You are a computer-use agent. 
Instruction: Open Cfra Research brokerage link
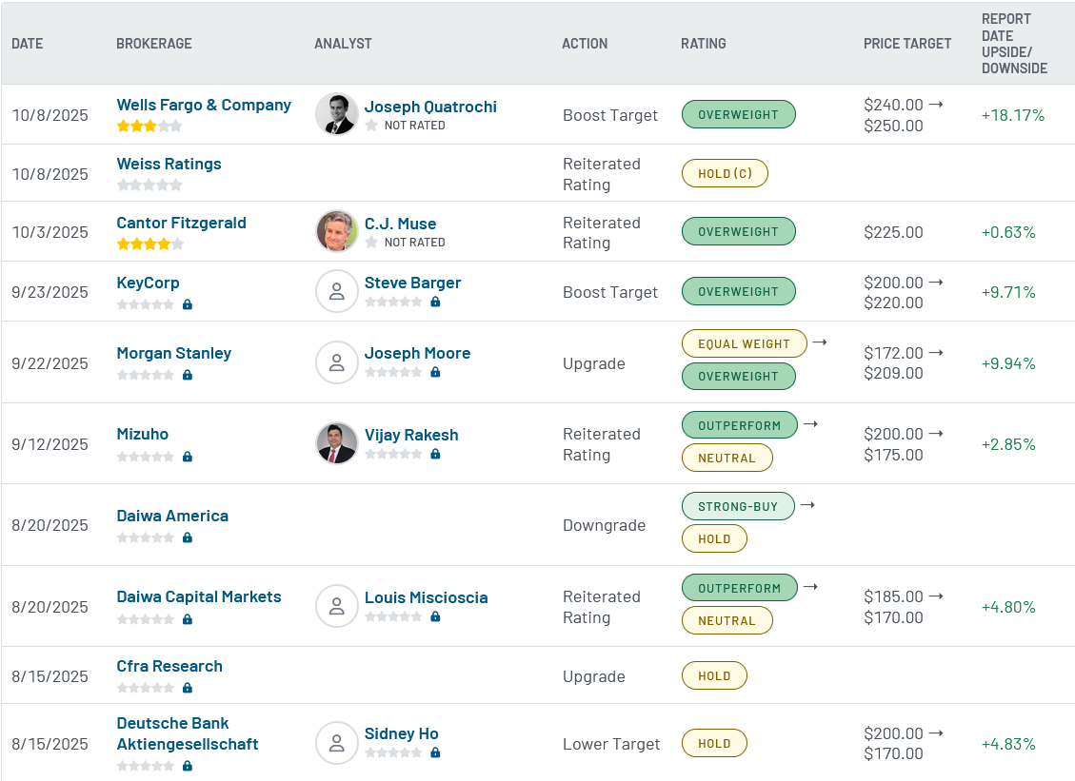169,666
